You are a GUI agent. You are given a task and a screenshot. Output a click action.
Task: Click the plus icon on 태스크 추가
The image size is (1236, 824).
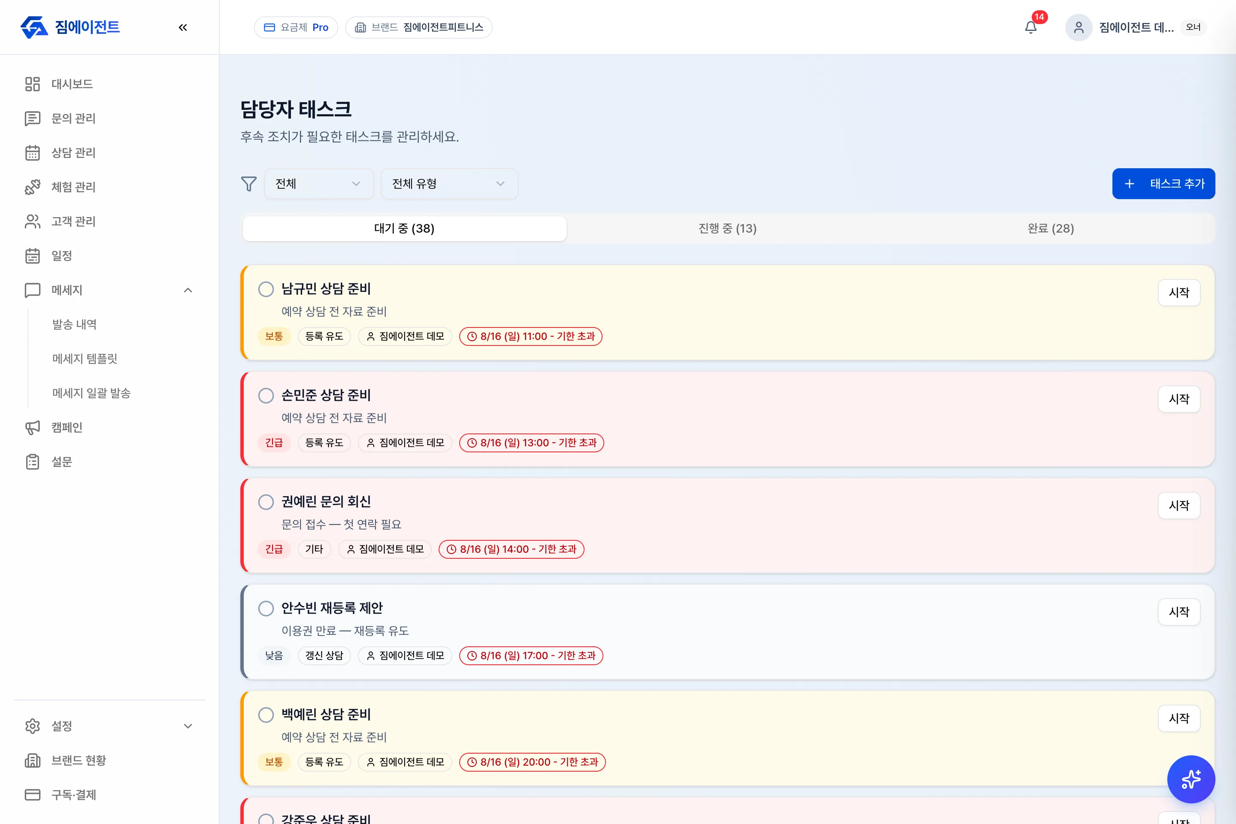(x=1129, y=184)
